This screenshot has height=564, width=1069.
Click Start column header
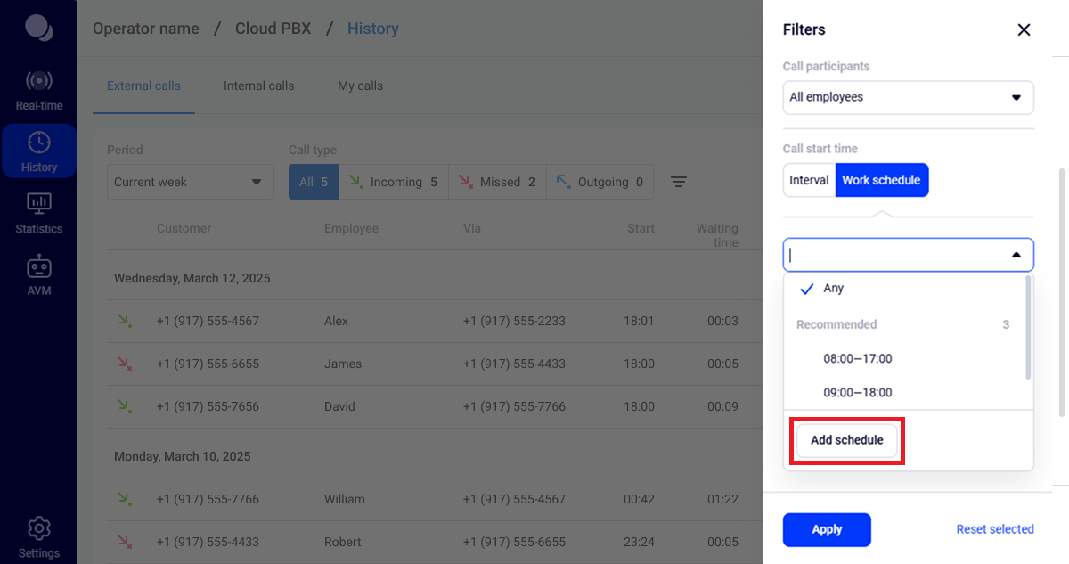click(641, 228)
